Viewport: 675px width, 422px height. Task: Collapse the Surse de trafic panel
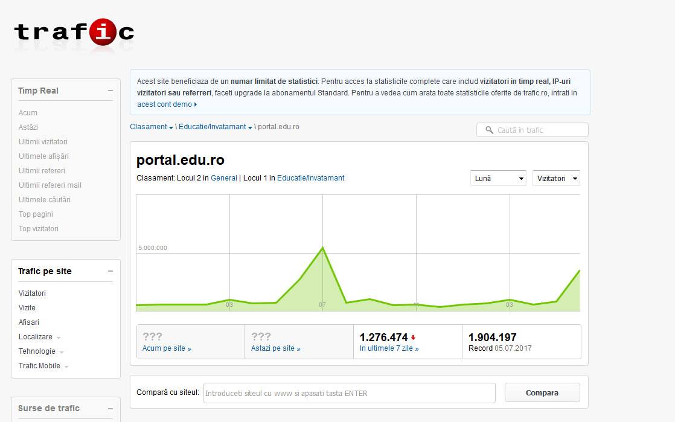110,409
